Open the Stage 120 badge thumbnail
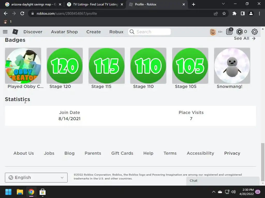This screenshot has height=198, width=265. (65, 66)
